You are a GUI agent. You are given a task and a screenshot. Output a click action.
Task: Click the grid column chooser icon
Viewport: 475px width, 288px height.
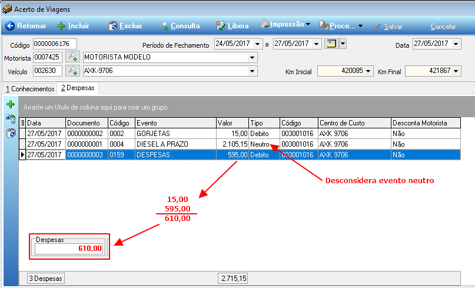22,123
